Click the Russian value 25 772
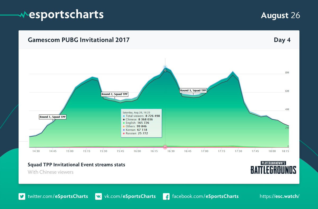Image resolution: width=318 pixels, height=209 pixels. 143,133
